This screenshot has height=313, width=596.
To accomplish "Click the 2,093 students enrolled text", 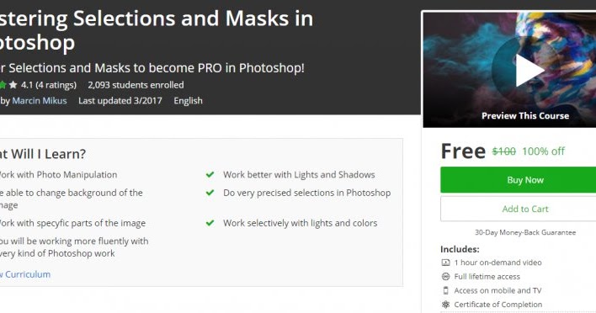I will click(x=136, y=85).
